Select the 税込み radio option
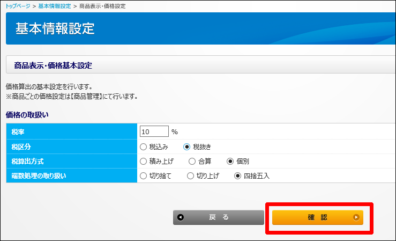 [143, 147]
